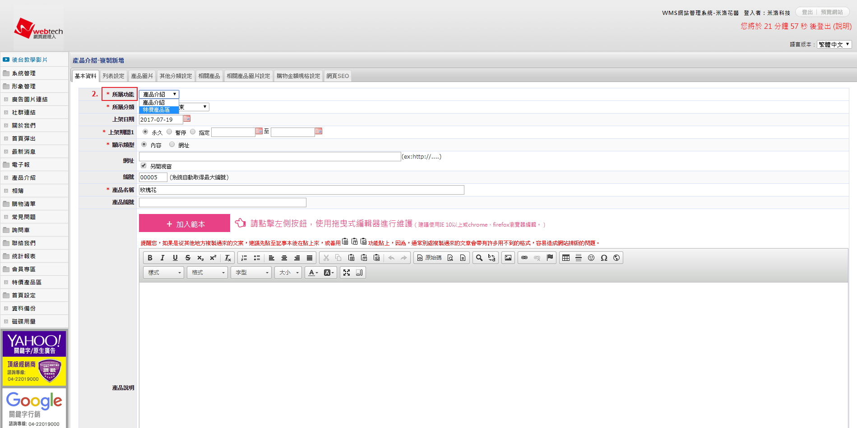Insert a smiley emoticon
Screen dimensions: 857x428
(x=591, y=258)
